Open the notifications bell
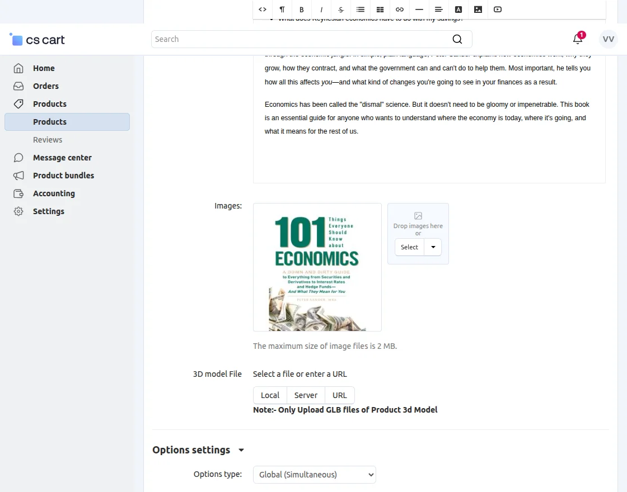Screen dimensions: 627x492 [578, 39]
